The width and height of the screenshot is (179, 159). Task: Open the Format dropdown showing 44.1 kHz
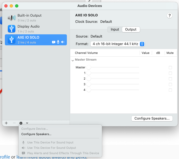tap(118, 44)
